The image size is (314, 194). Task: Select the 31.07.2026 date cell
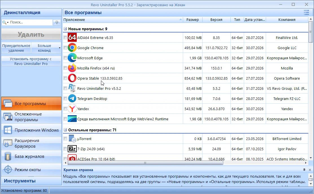255,88
